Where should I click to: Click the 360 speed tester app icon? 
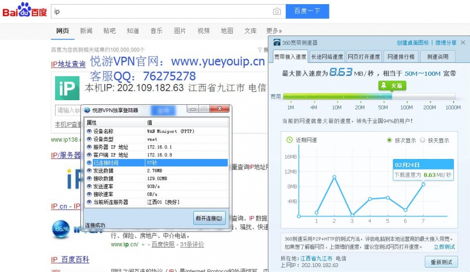pos(277,43)
